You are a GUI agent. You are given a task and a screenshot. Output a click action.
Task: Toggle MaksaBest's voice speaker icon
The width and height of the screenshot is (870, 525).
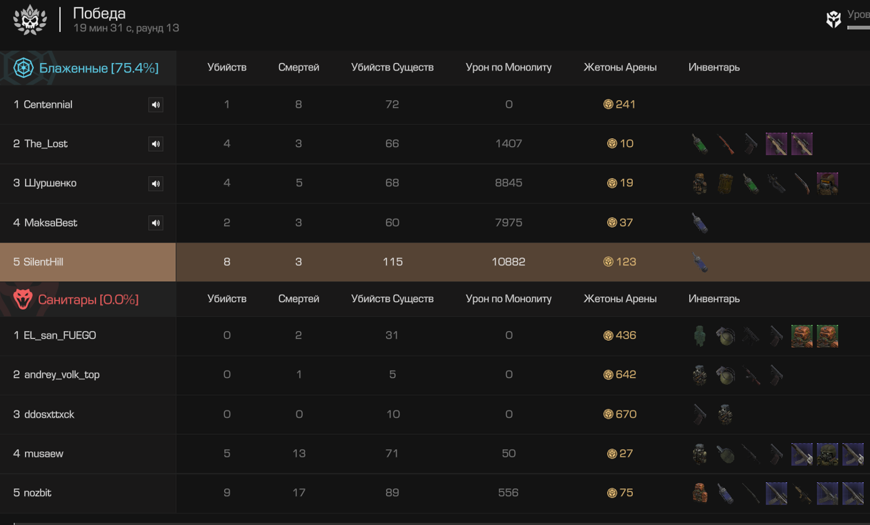click(156, 223)
